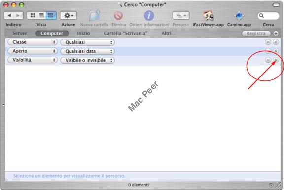Click the Registra button
This screenshot has width=284, height=190.
pos(256,33)
